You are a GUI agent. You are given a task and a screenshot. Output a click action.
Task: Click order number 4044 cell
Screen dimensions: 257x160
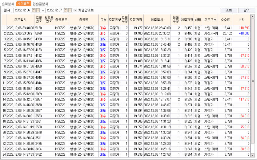point(39,83)
